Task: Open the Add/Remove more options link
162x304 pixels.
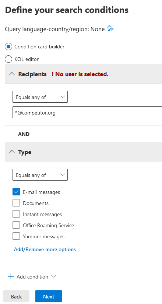Action: [45, 249]
